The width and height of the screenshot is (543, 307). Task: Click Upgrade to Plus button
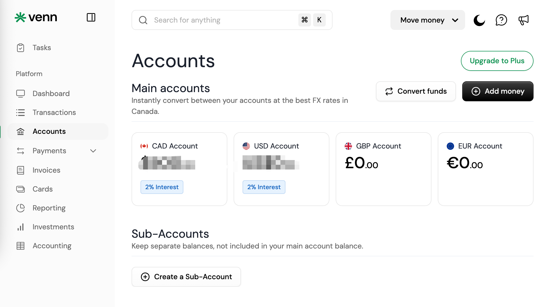(497, 61)
